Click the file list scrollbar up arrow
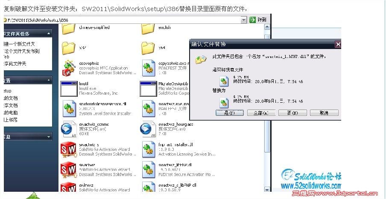This screenshot has width=386, height=199. (x=267, y=27)
